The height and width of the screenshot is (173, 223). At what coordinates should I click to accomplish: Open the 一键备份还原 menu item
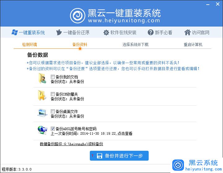point(73,32)
